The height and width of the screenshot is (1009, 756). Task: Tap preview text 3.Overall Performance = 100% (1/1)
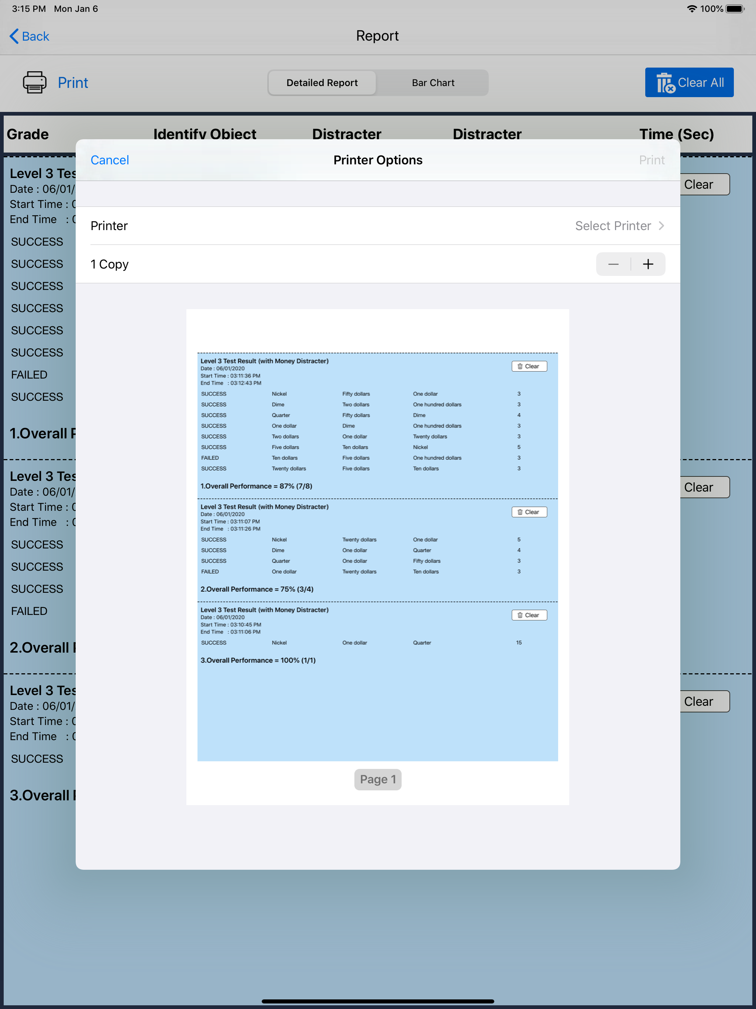tap(258, 660)
